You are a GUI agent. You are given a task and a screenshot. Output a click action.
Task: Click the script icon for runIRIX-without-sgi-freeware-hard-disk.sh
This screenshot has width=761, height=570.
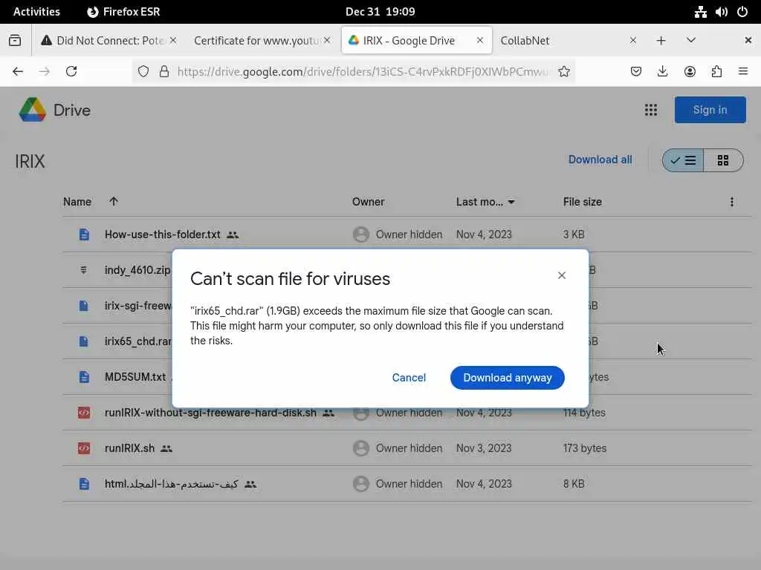[84, 413]
